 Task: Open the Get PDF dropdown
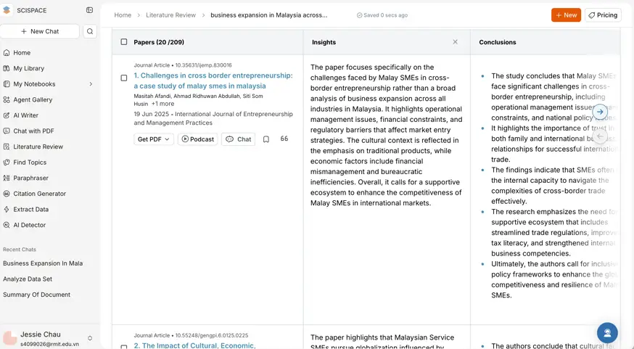tap(154, 139)
